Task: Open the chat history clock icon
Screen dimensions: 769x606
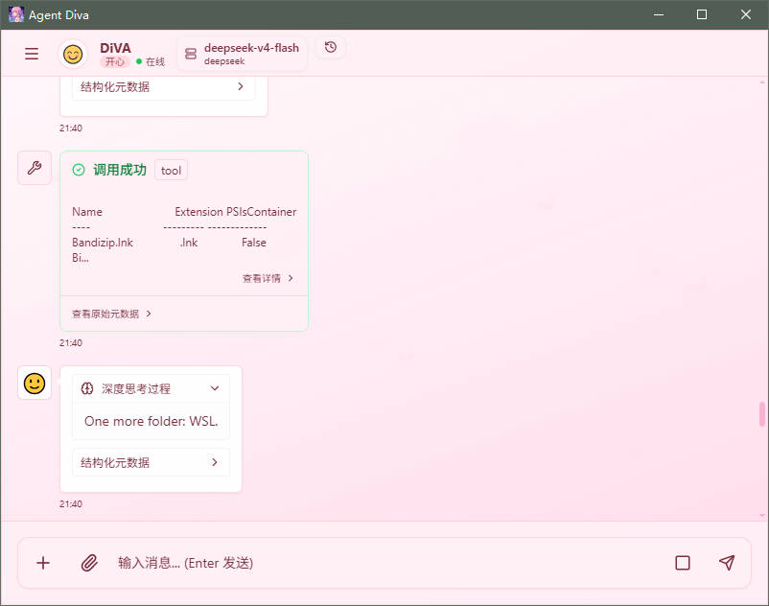Action: [331, 47]
